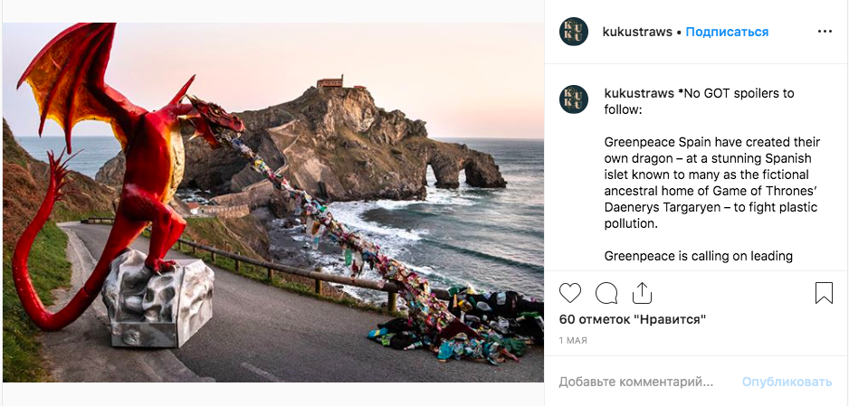Open the post permalink via 1 МАЯ date
The image size is (849, 406).
click(573, 341)
